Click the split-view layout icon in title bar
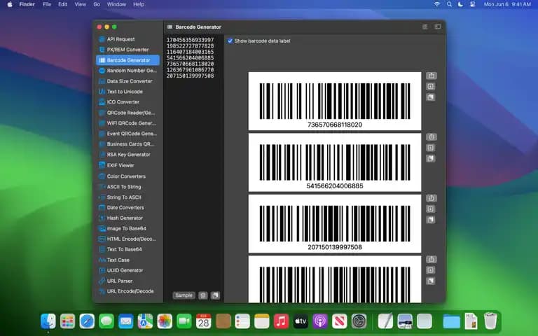Image resolution: width=538 pixels, height=336 pixels. click(x=425, y=27)
